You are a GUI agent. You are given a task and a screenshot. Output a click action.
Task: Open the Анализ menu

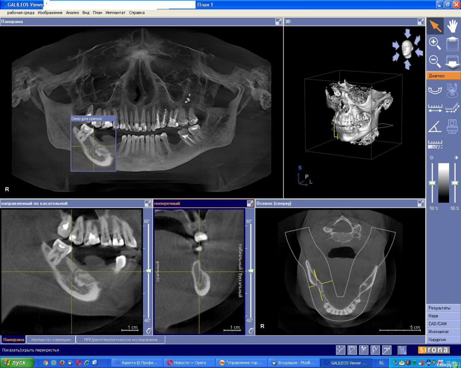tap(72, 13)
